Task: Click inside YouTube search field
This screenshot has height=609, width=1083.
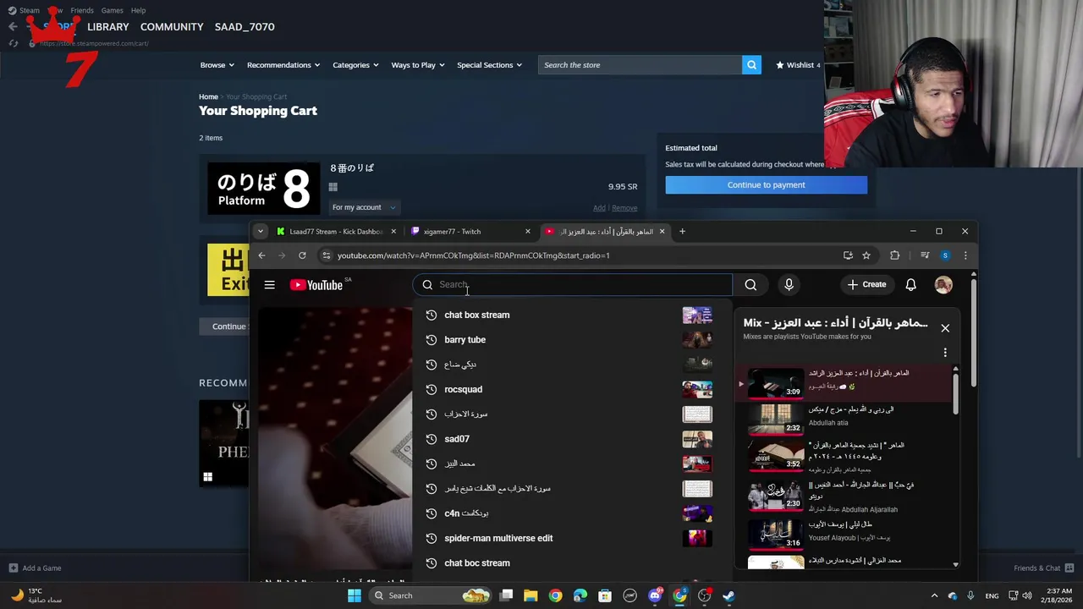Action: pyautogui.click(x=573, y=285)
